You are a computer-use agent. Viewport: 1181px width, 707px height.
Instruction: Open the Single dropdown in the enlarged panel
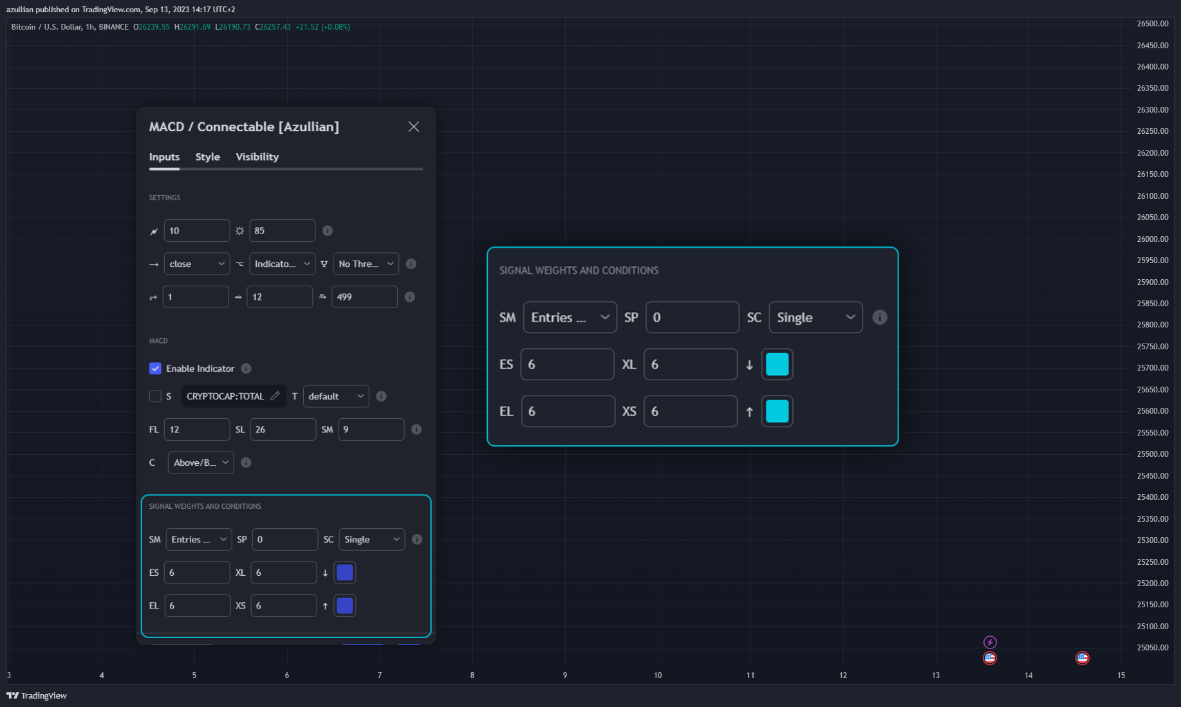pyautogui.click(x=816, y=317)
